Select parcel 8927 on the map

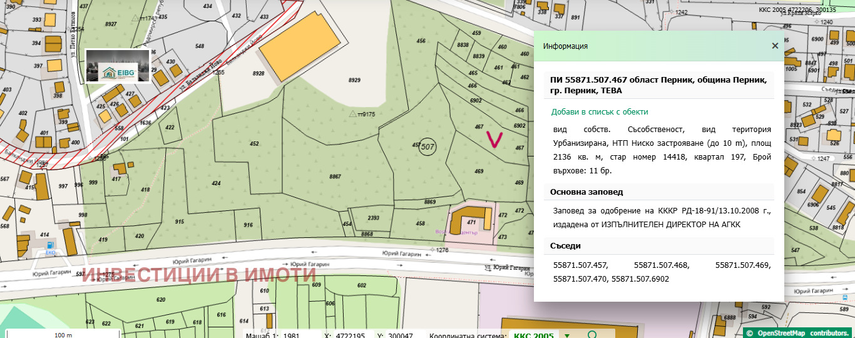click(x=111, y=24)
